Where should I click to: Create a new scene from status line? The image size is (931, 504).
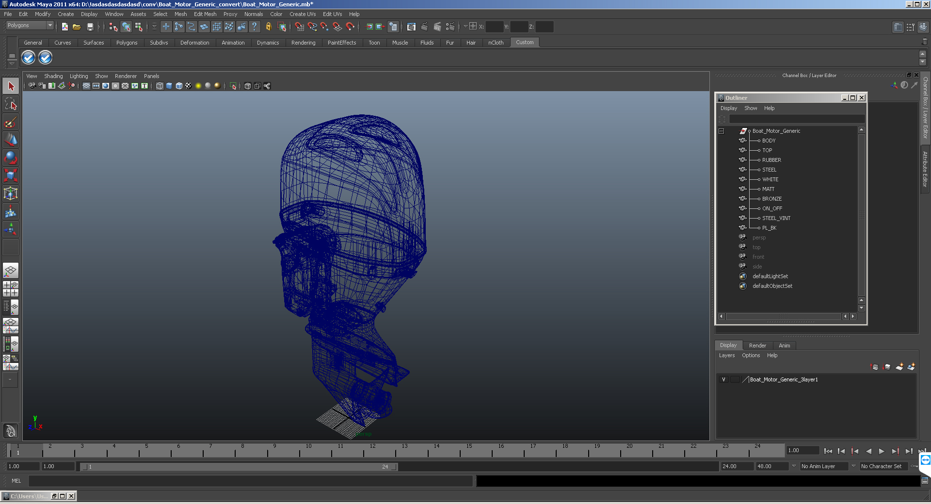coord(64,27)
